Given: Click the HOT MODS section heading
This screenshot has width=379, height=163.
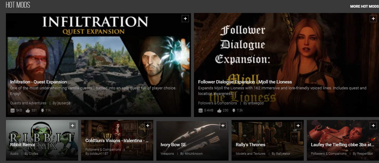Looking at the screenshot, I should click(x=18, y=5).
